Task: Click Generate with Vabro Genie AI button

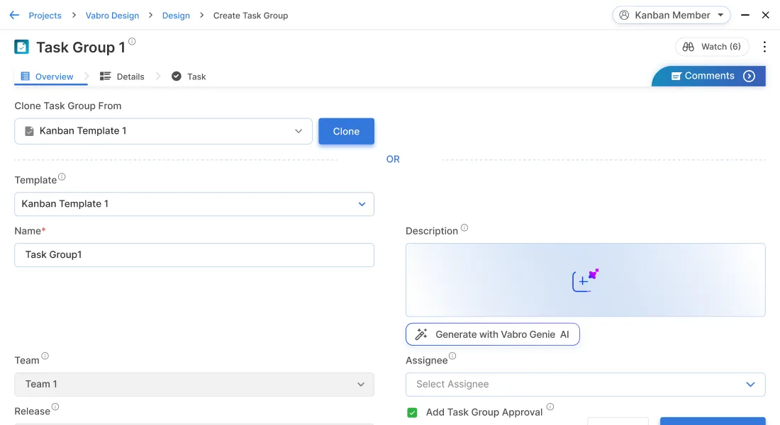Action: pyautogui.click(x=492, y=334)
